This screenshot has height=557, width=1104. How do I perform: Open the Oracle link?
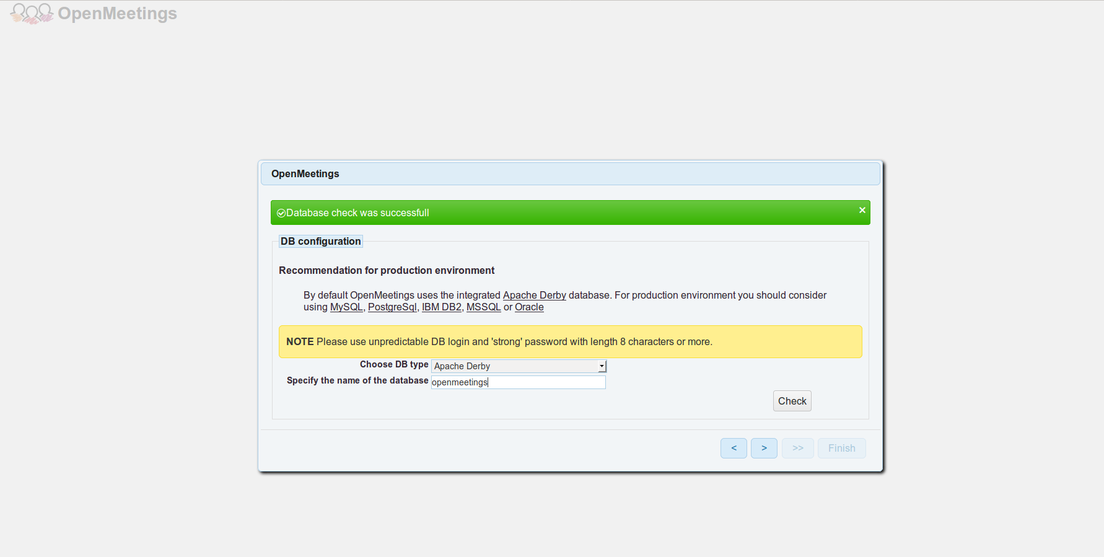[x=529, y=307]
